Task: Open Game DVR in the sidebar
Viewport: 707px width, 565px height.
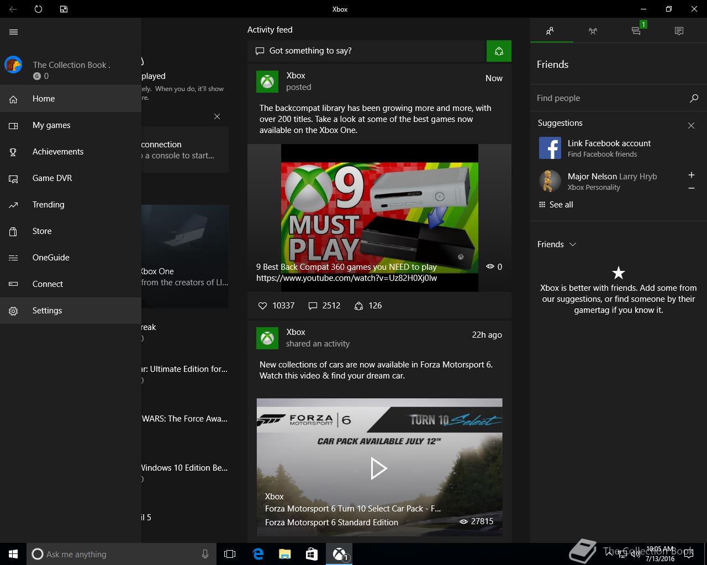Action: point(71,178)
